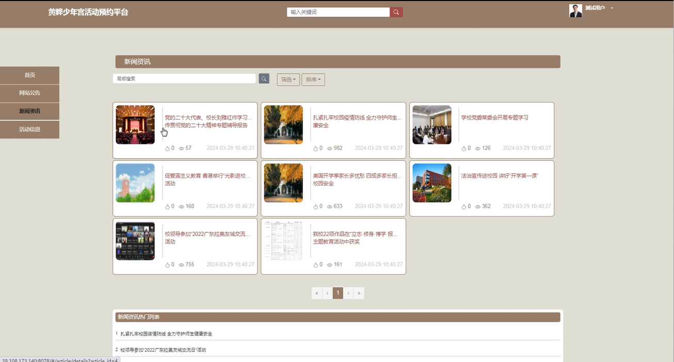Viewport: 674px width, 362px height.
Task: Go to previous page with ‹ button
Action: [327, 293]
